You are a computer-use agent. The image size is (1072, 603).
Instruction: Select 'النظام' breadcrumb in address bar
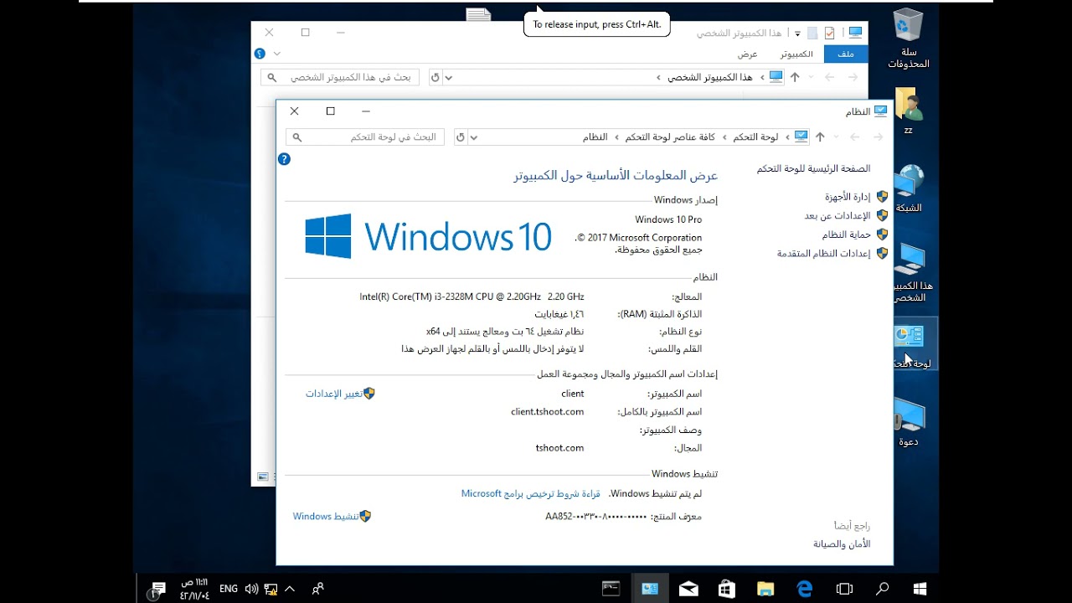595,137
